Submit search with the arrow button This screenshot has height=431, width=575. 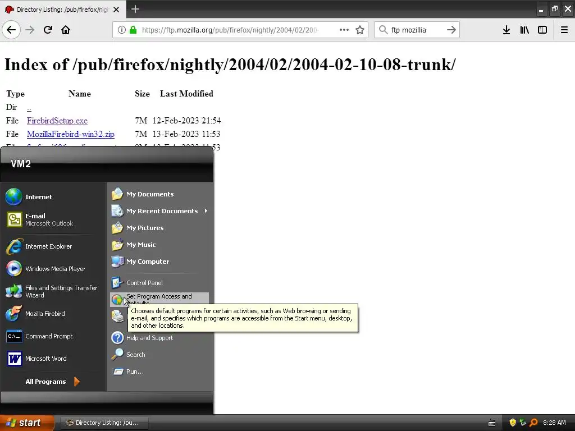451,30
